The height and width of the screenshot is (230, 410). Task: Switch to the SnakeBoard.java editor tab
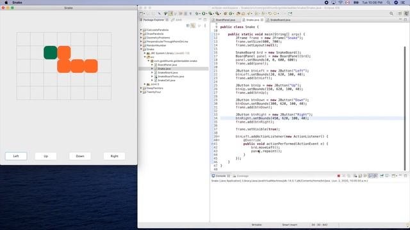tap(280, 20)
